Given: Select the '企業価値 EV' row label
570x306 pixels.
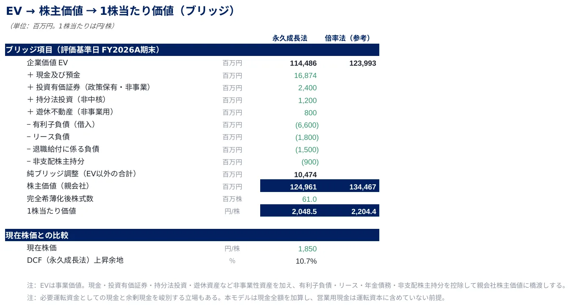Looking at the screenshot, I should click(x=47, y=63).
